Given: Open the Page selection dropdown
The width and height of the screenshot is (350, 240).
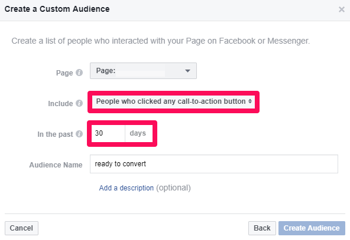Looking at the screenshot, I should coord(143,71).
